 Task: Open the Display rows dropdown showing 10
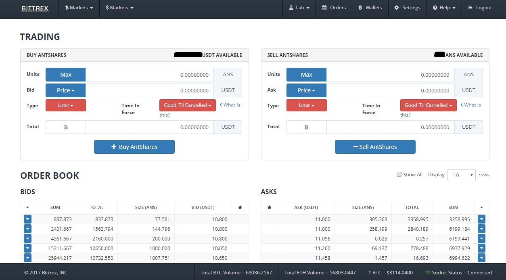click(x=462, y=175)
